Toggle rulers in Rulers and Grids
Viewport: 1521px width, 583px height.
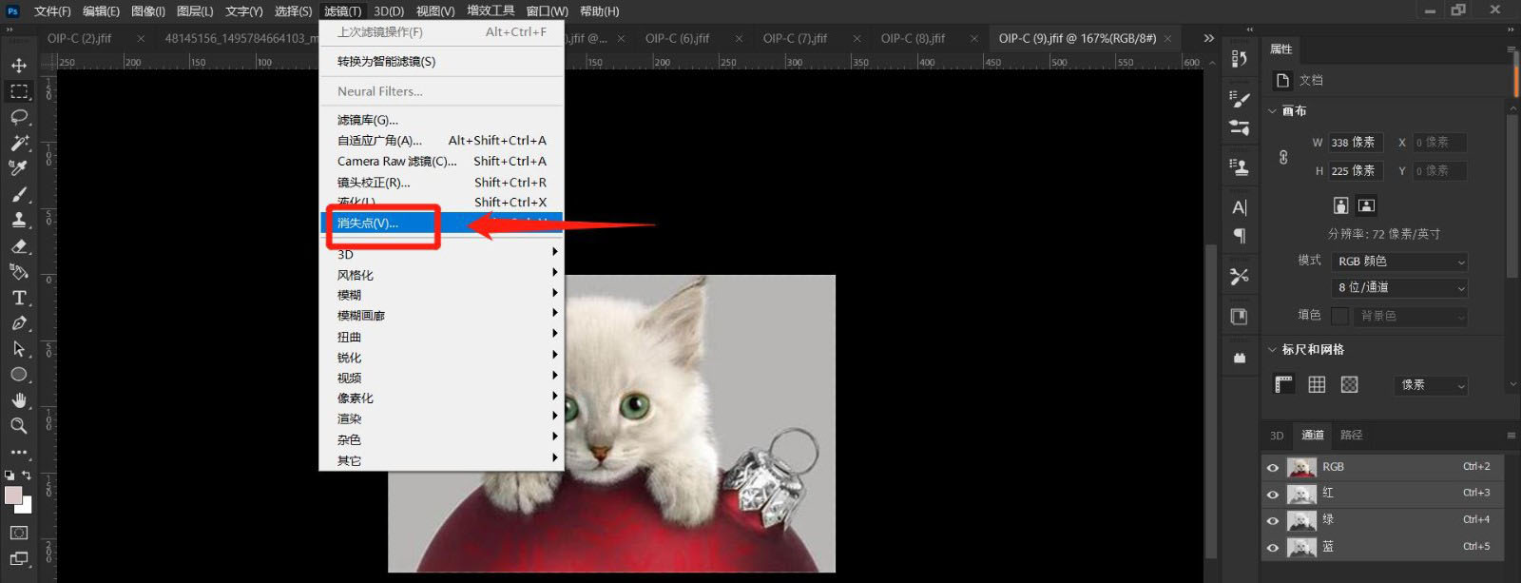(x=1283, y=384)
